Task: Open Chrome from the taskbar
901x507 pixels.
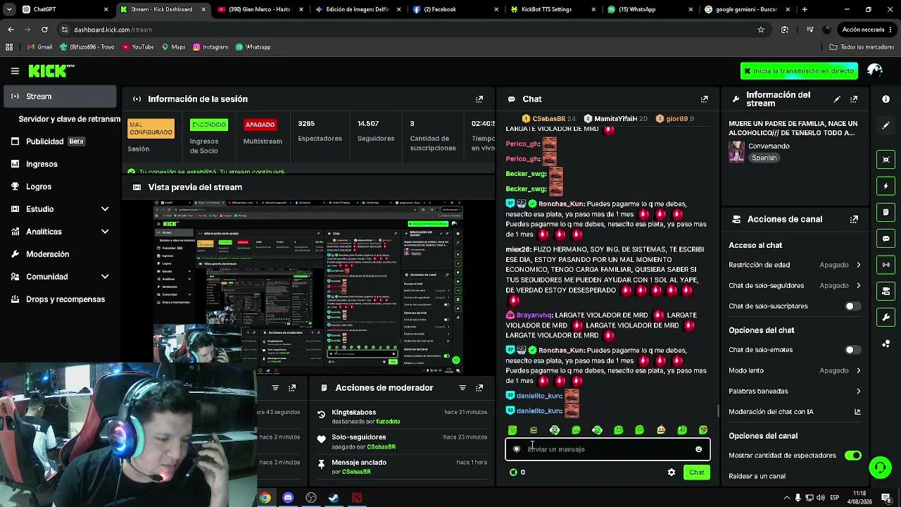Action: click(x=265, y=498)
